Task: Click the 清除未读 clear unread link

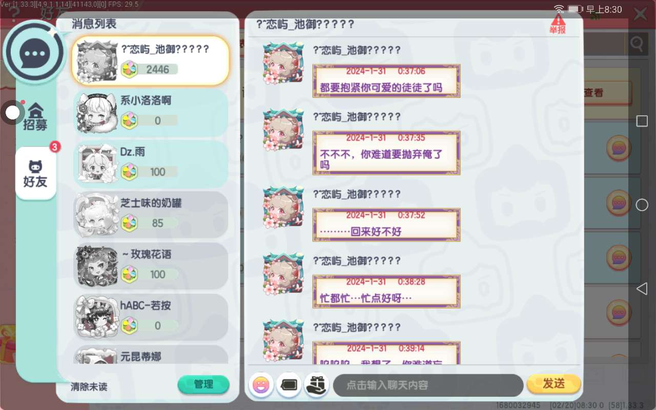Action: [x=89, y=387]
